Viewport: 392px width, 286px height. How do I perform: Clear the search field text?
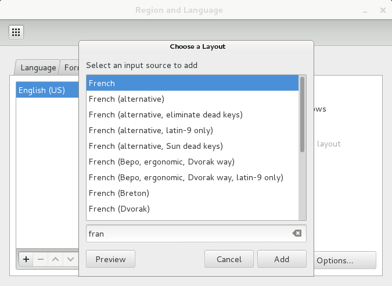(297, 234)
